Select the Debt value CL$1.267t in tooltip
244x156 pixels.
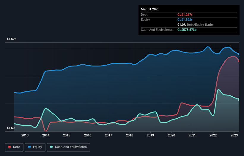pos(185,15)
